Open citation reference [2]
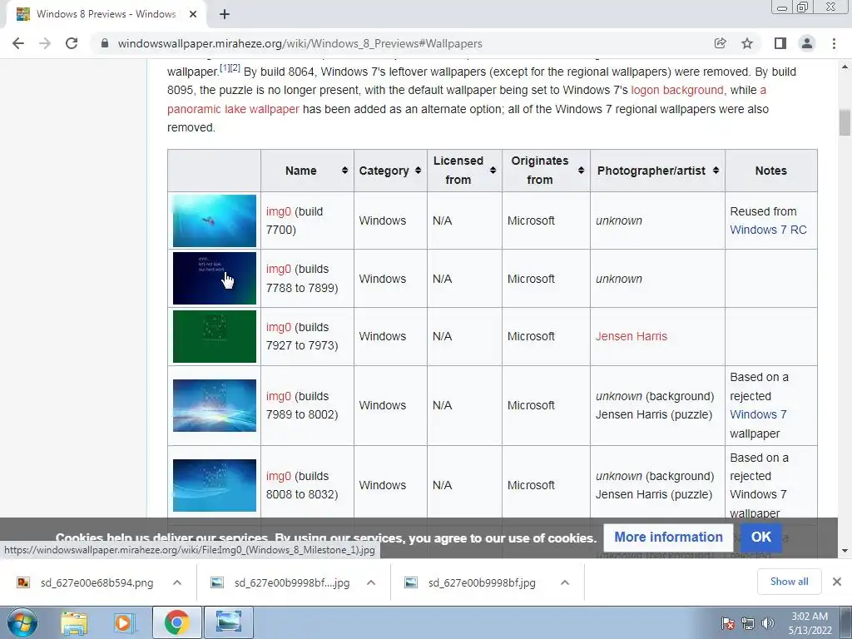852x639 pixels. click(235, 68)
